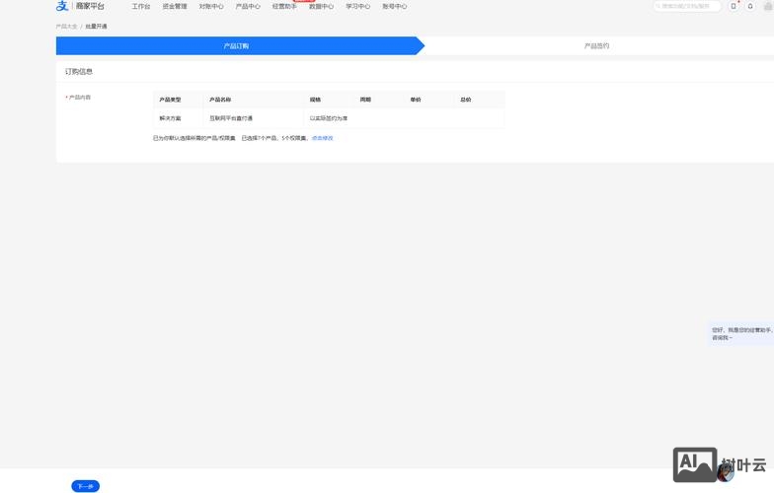Open 经营助手 menu item

pos(284,6)
